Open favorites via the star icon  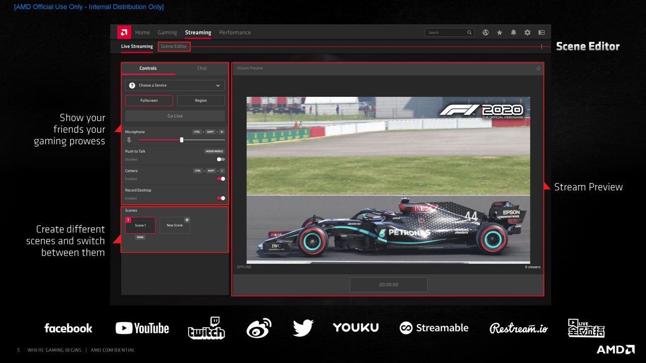500,32
